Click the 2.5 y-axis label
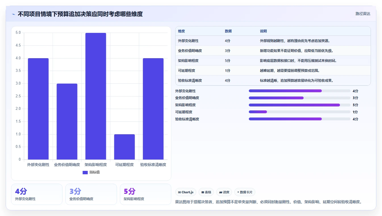Viewport: 382px width, 216px height. click(18, 96)
